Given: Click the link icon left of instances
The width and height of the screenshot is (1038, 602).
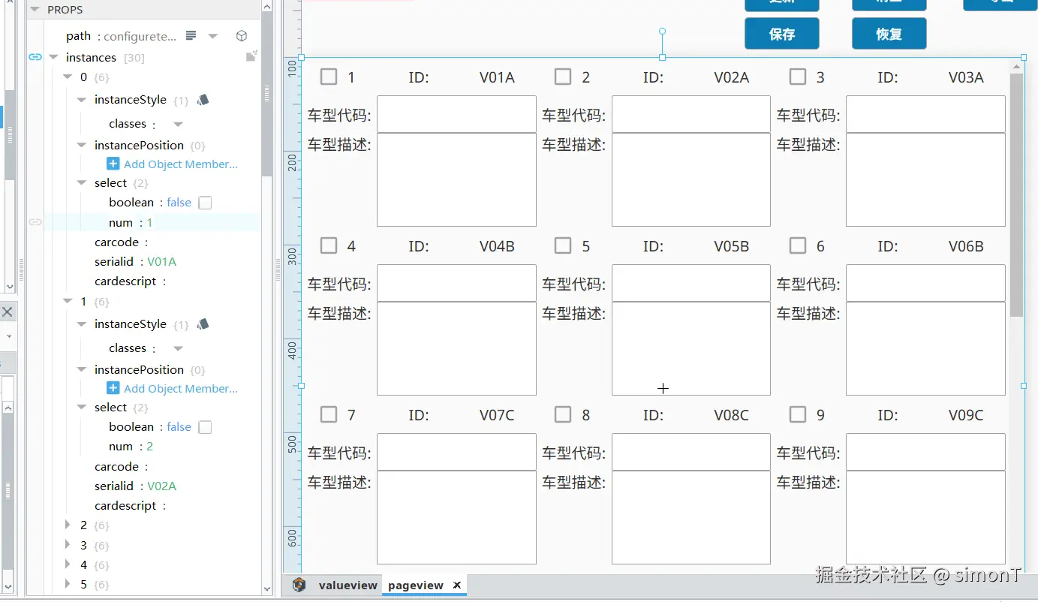Looking at the screenshot, I should 35,57.
